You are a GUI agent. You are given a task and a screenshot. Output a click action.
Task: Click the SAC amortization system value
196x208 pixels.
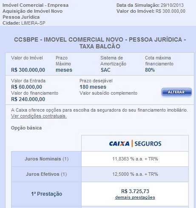click(105, 70)
